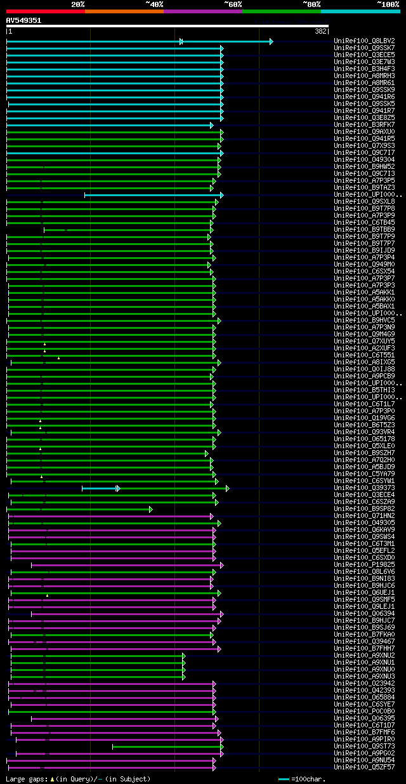Click the label UniRef100_B9HW52

(x=364, y=166)
